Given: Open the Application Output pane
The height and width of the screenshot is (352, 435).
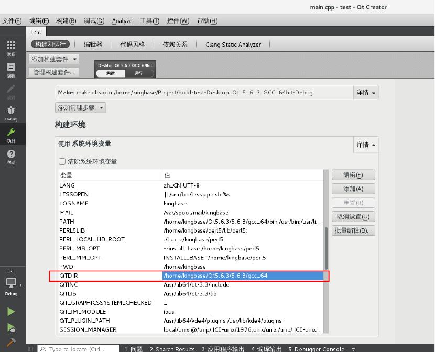Looking at the screenshot, I should 223,349.
